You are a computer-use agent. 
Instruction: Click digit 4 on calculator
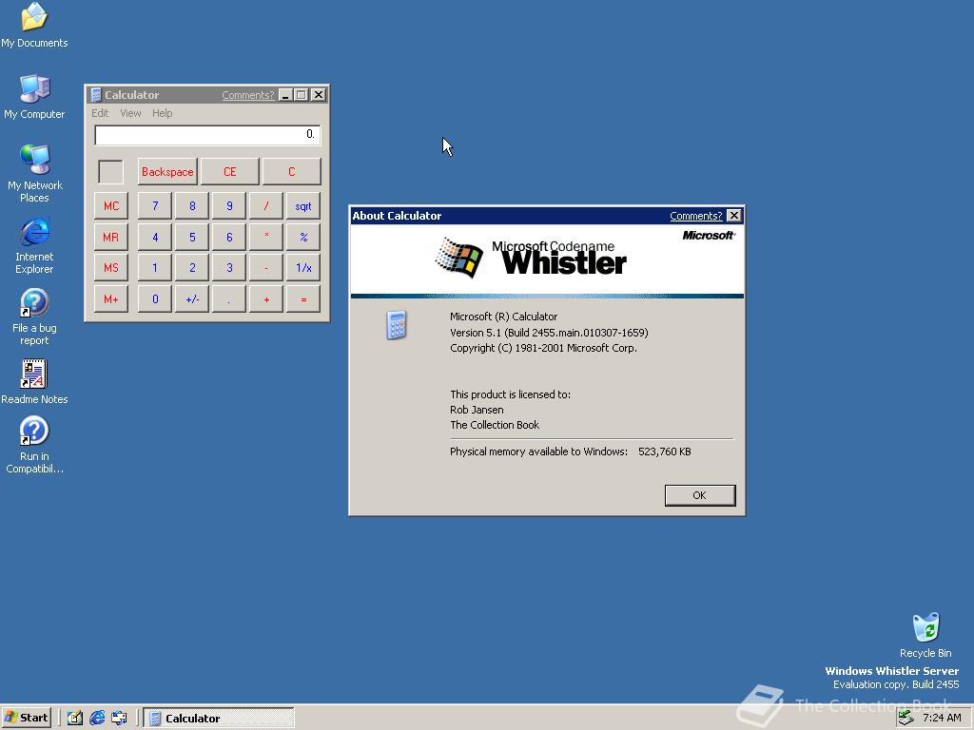tap(155, 237)
